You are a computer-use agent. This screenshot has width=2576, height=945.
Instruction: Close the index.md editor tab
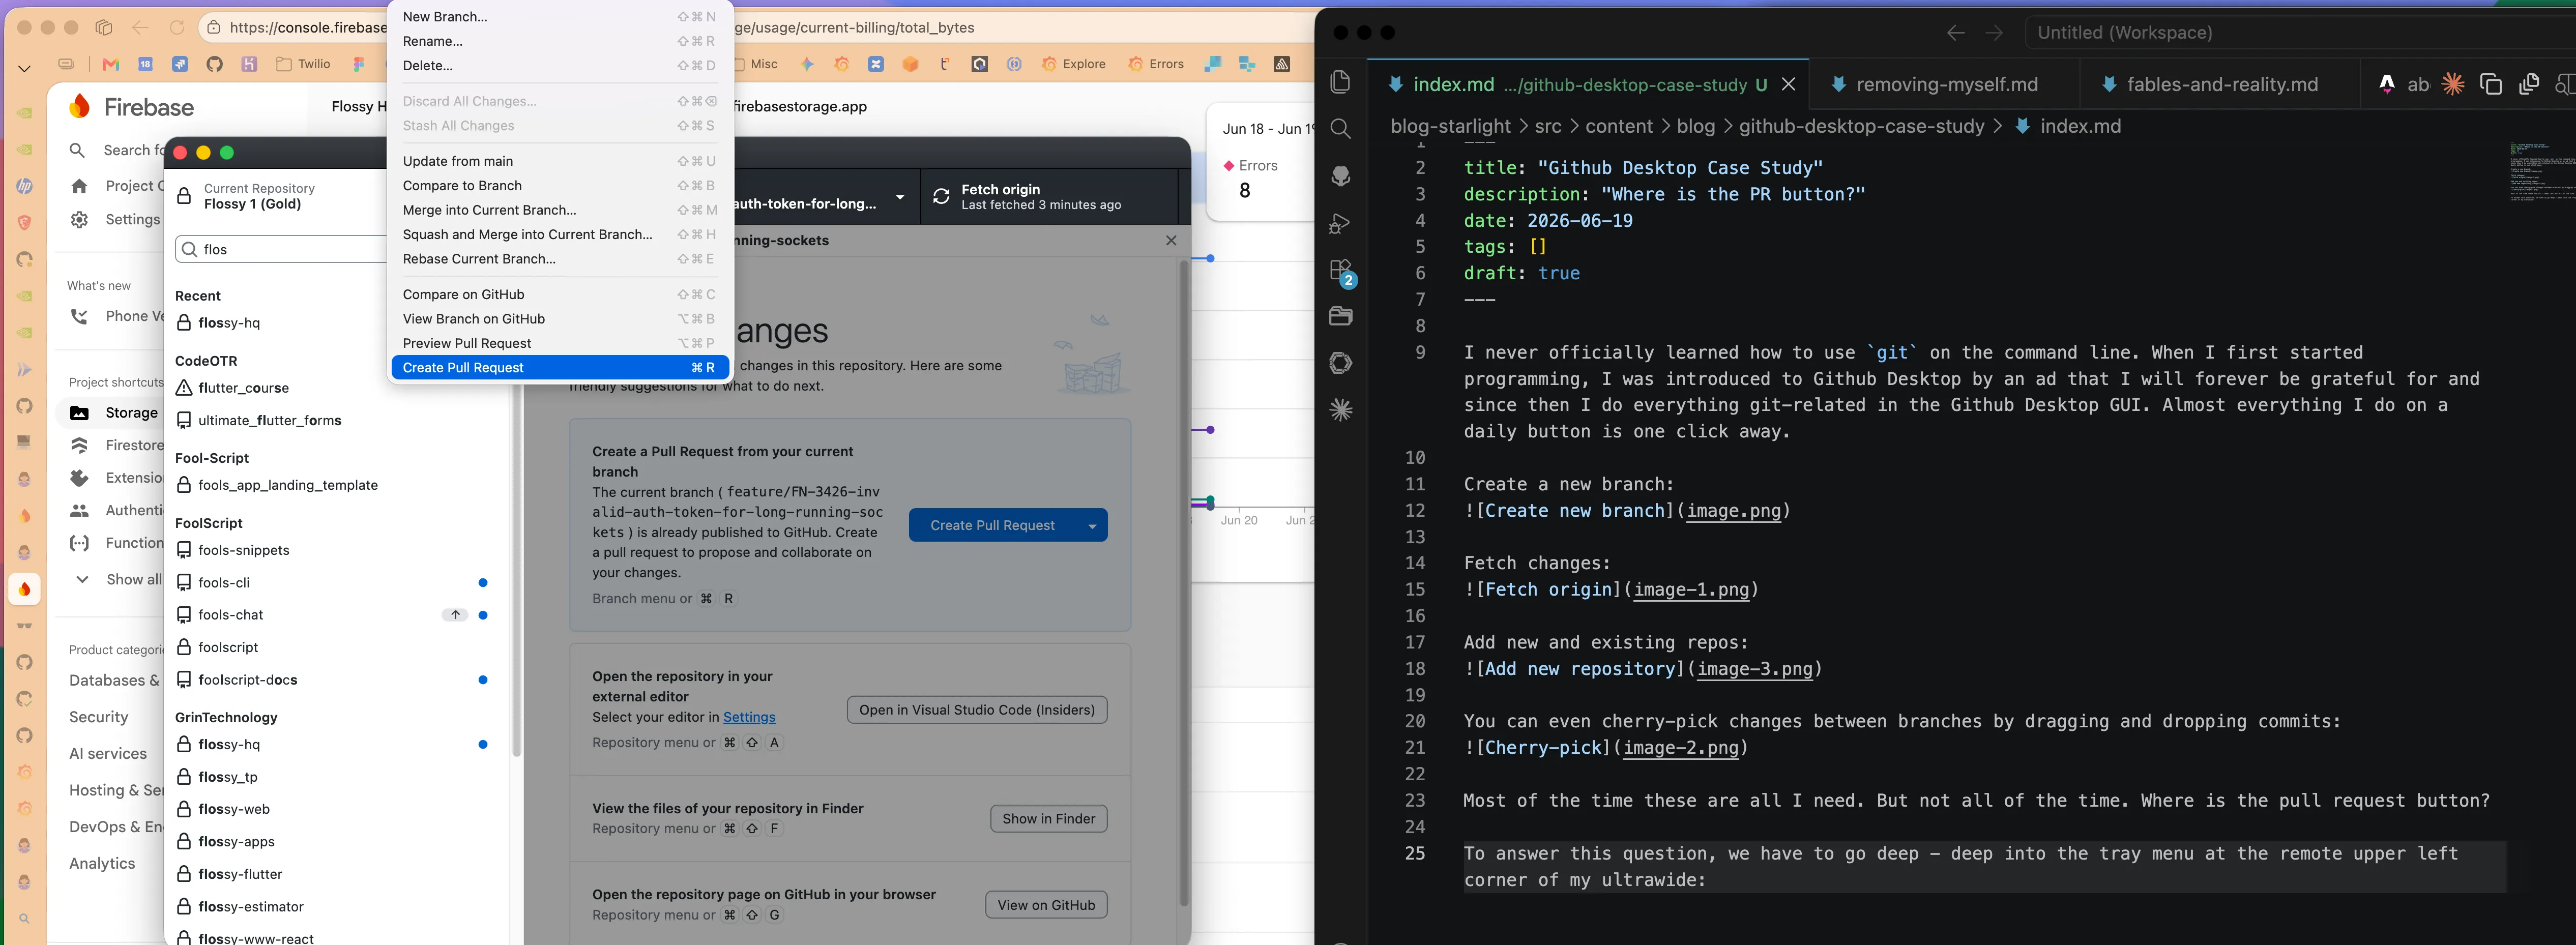coord(1788,85)
